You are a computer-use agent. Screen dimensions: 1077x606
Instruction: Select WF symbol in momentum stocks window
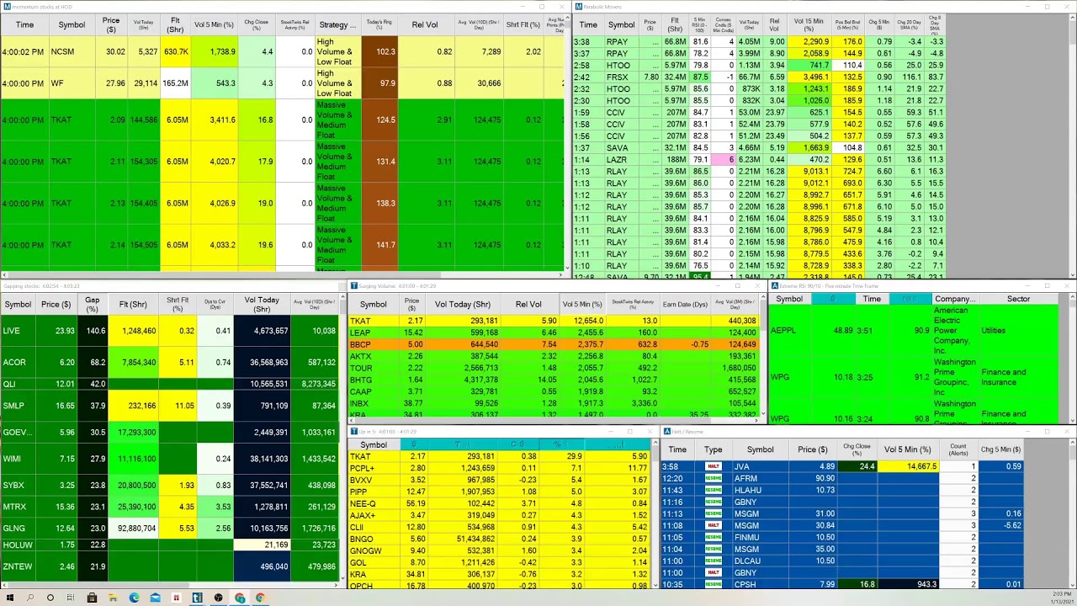(x=57, y=83)
